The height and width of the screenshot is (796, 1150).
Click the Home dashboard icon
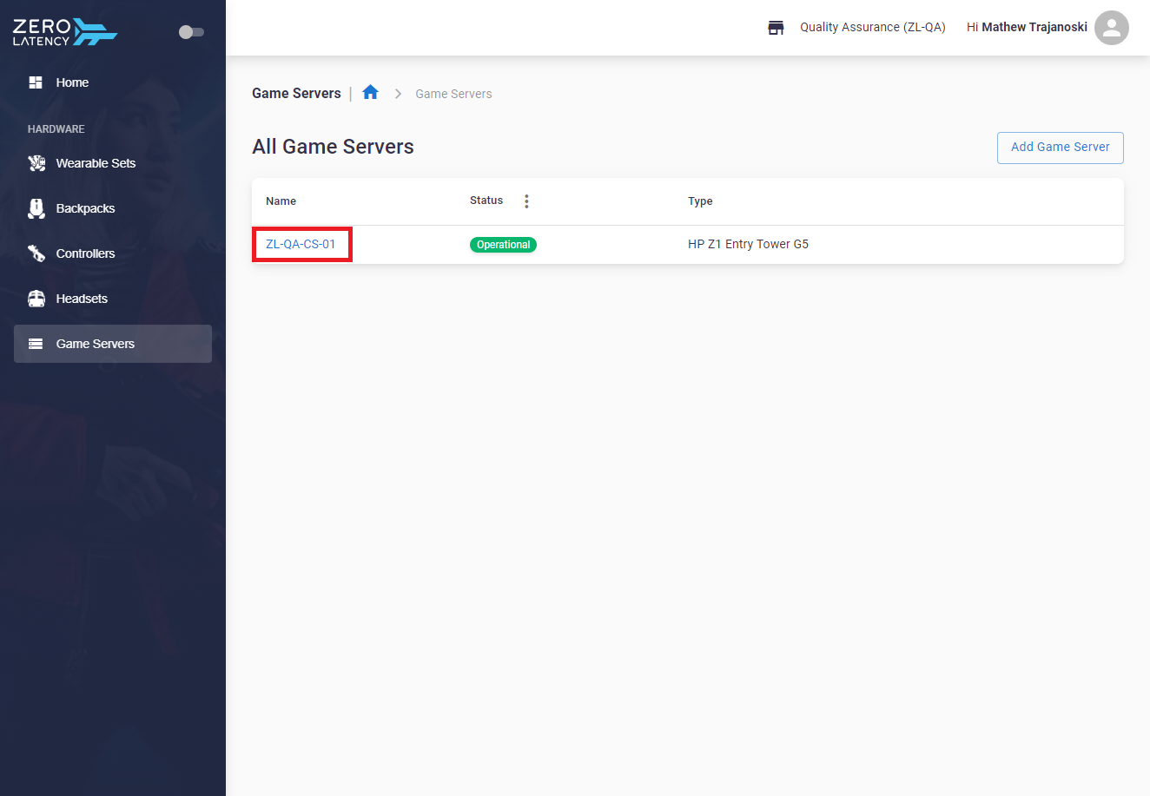coord(36,82)
